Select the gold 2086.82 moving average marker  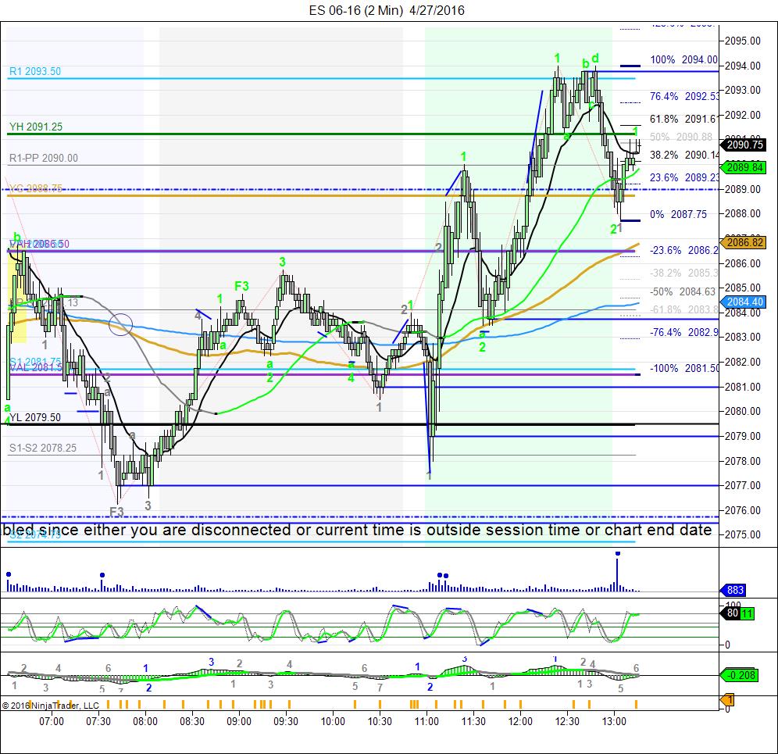pos(744,242)
